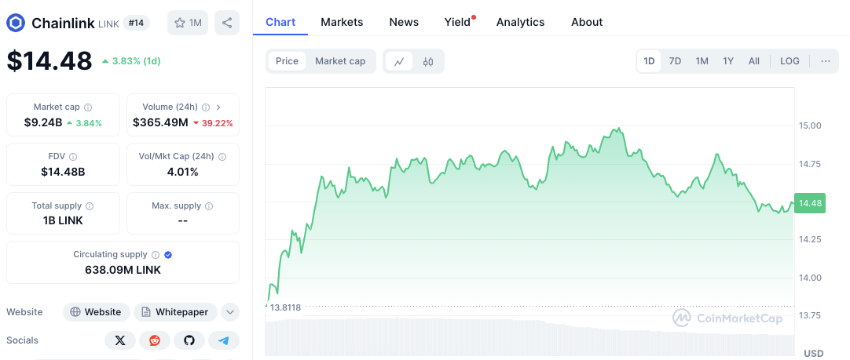Click the 638.09M LINK circulating supply value

click(x=123, y=270)
